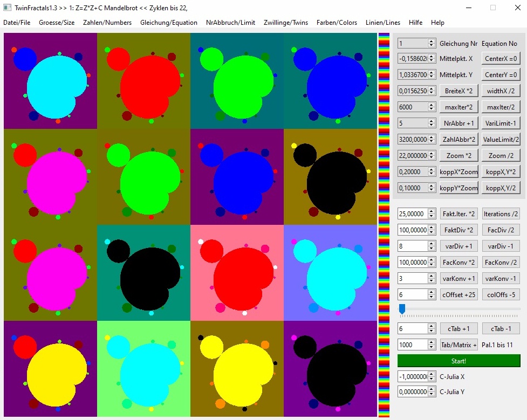Click the Mittelpkt. X value field
Viewport: 527px width, 420px height.
pos(417,58)
